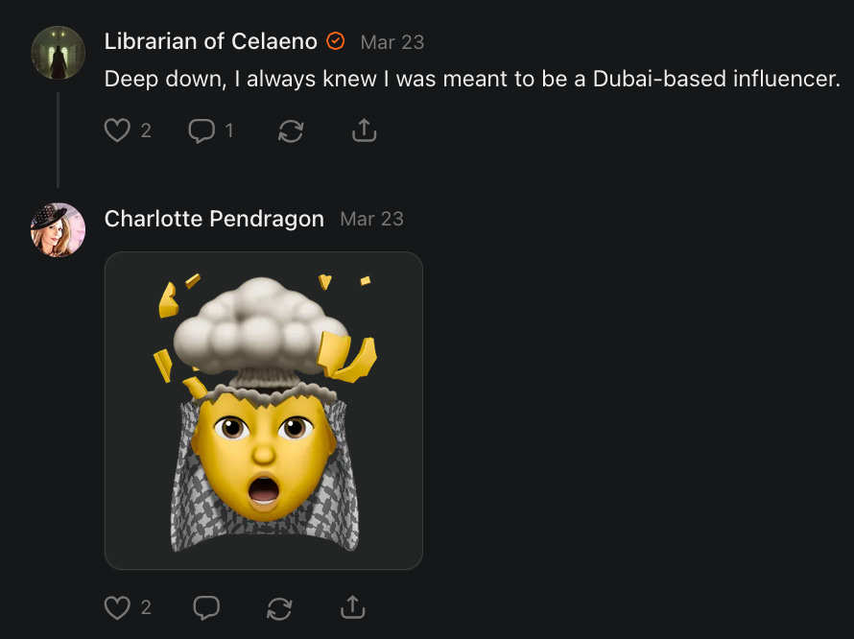Open Charlotte Pendragon's profile avatar
Screen dimensions: 854x639
59,230
